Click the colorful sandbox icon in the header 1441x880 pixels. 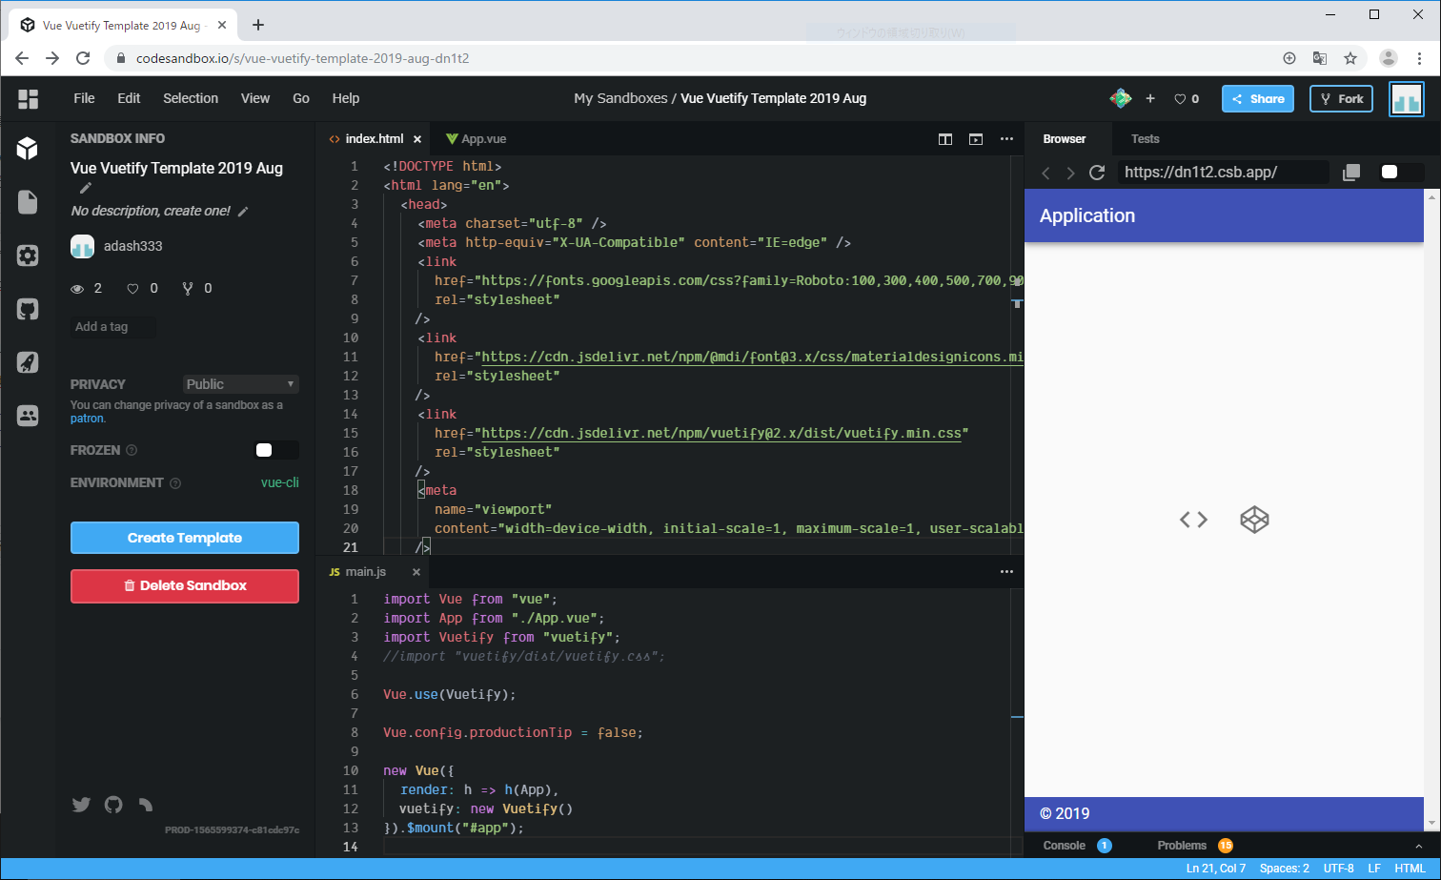click(1121, 98)
